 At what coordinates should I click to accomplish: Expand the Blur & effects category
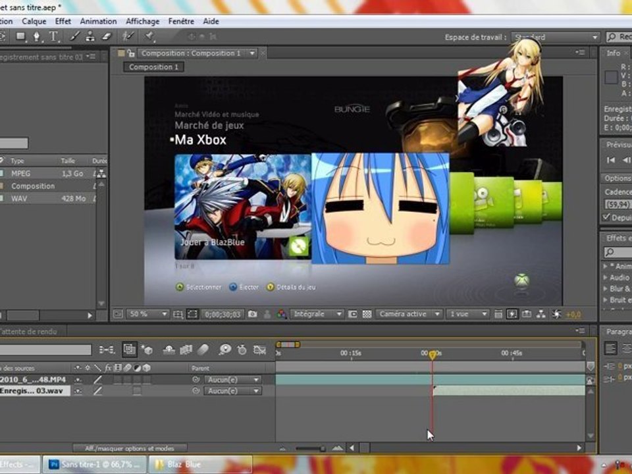(606, 288)
